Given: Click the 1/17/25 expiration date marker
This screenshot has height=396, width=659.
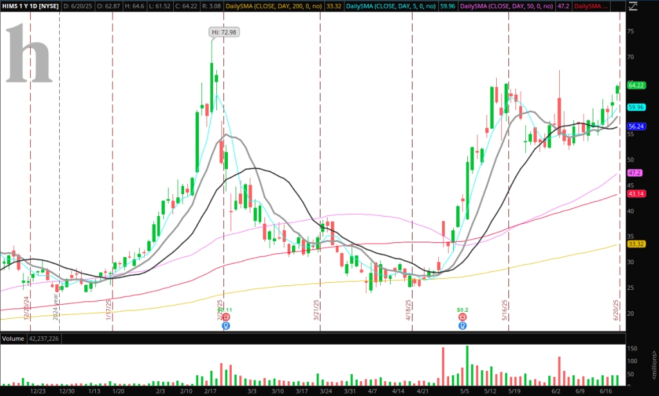Looking at the screenshot, I should point(109,309).
